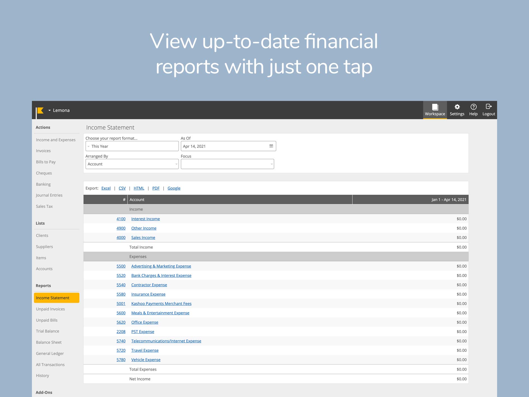The height and width of the screenshot is (397, 529).
Task: Open Travel Expense account link
Action: [145, 350]
